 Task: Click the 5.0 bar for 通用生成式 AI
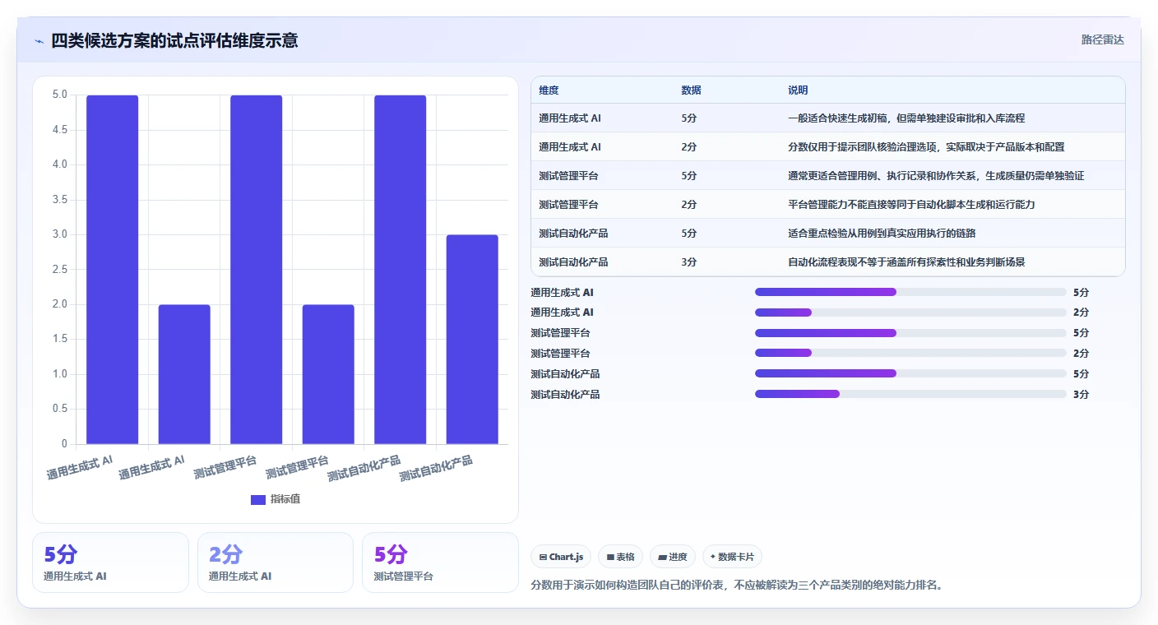point(112,270)
